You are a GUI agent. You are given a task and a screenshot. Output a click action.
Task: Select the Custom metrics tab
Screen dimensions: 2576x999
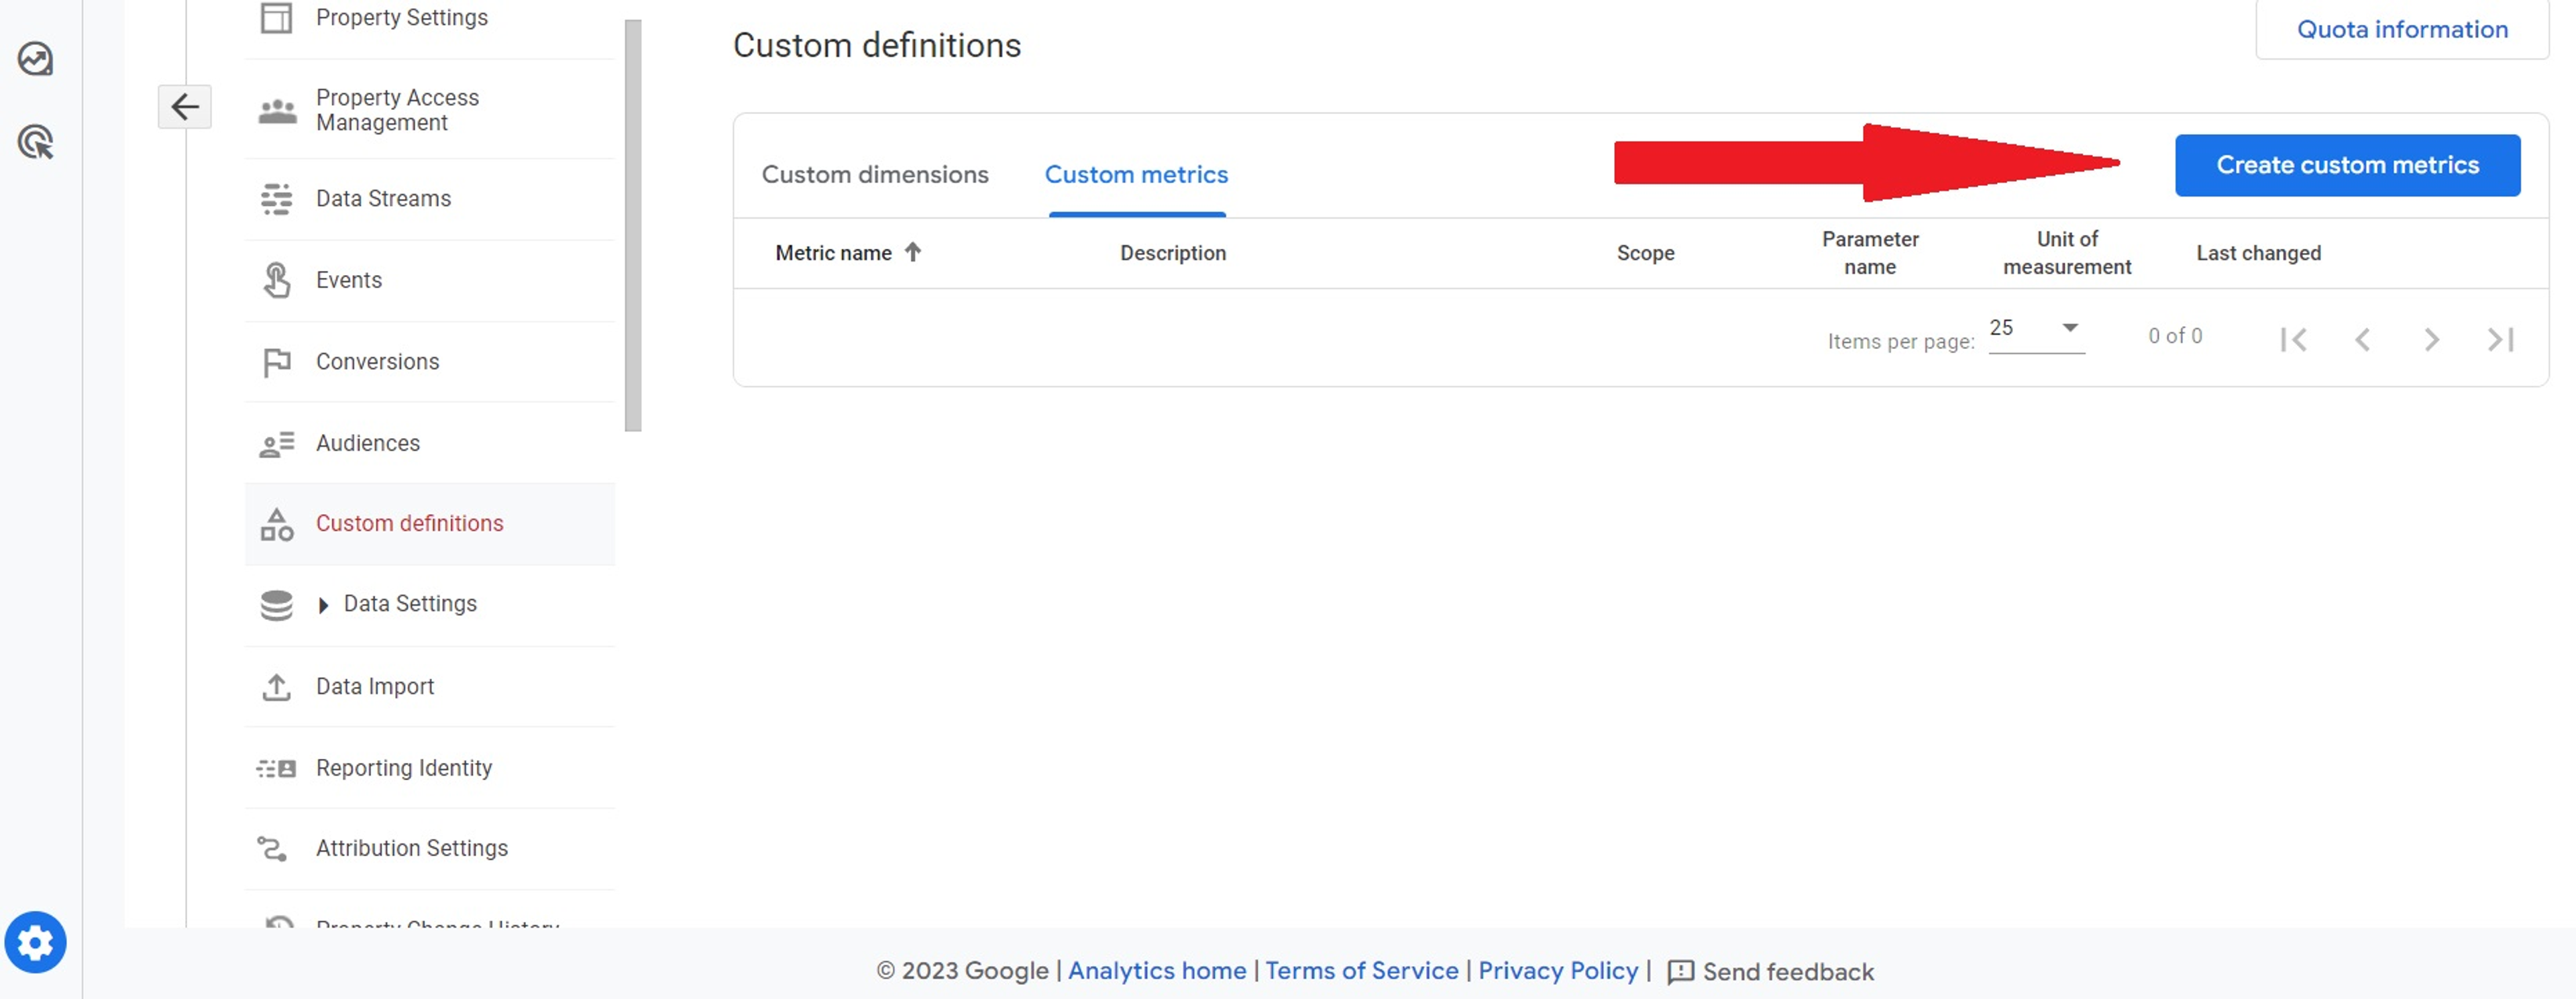1136,174
